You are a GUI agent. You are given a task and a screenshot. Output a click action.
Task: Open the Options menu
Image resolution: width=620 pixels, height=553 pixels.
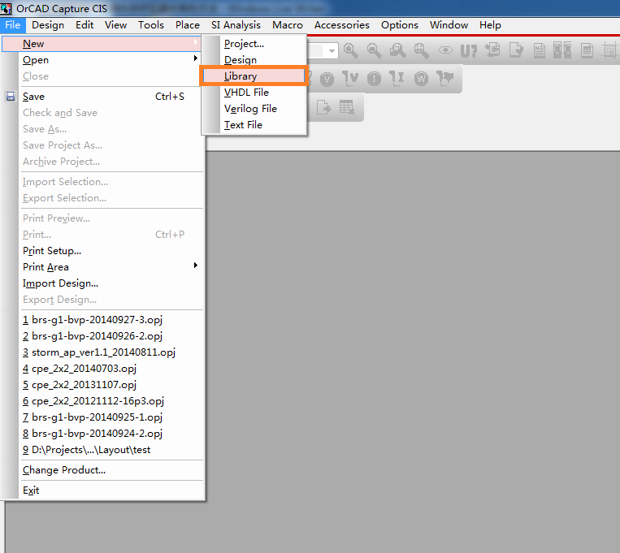[x=400, y=25]
